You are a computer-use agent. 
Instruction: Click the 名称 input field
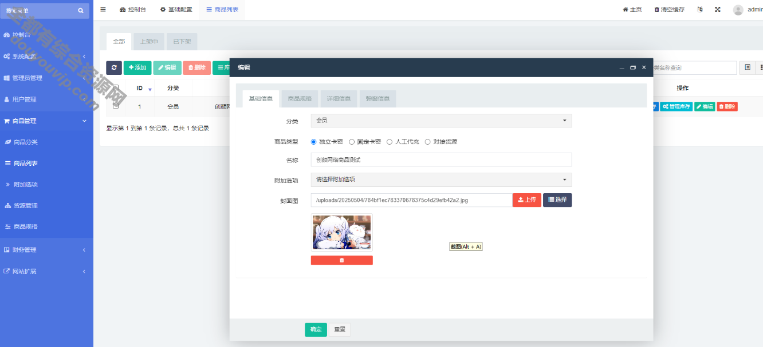(x=441, y=159)
